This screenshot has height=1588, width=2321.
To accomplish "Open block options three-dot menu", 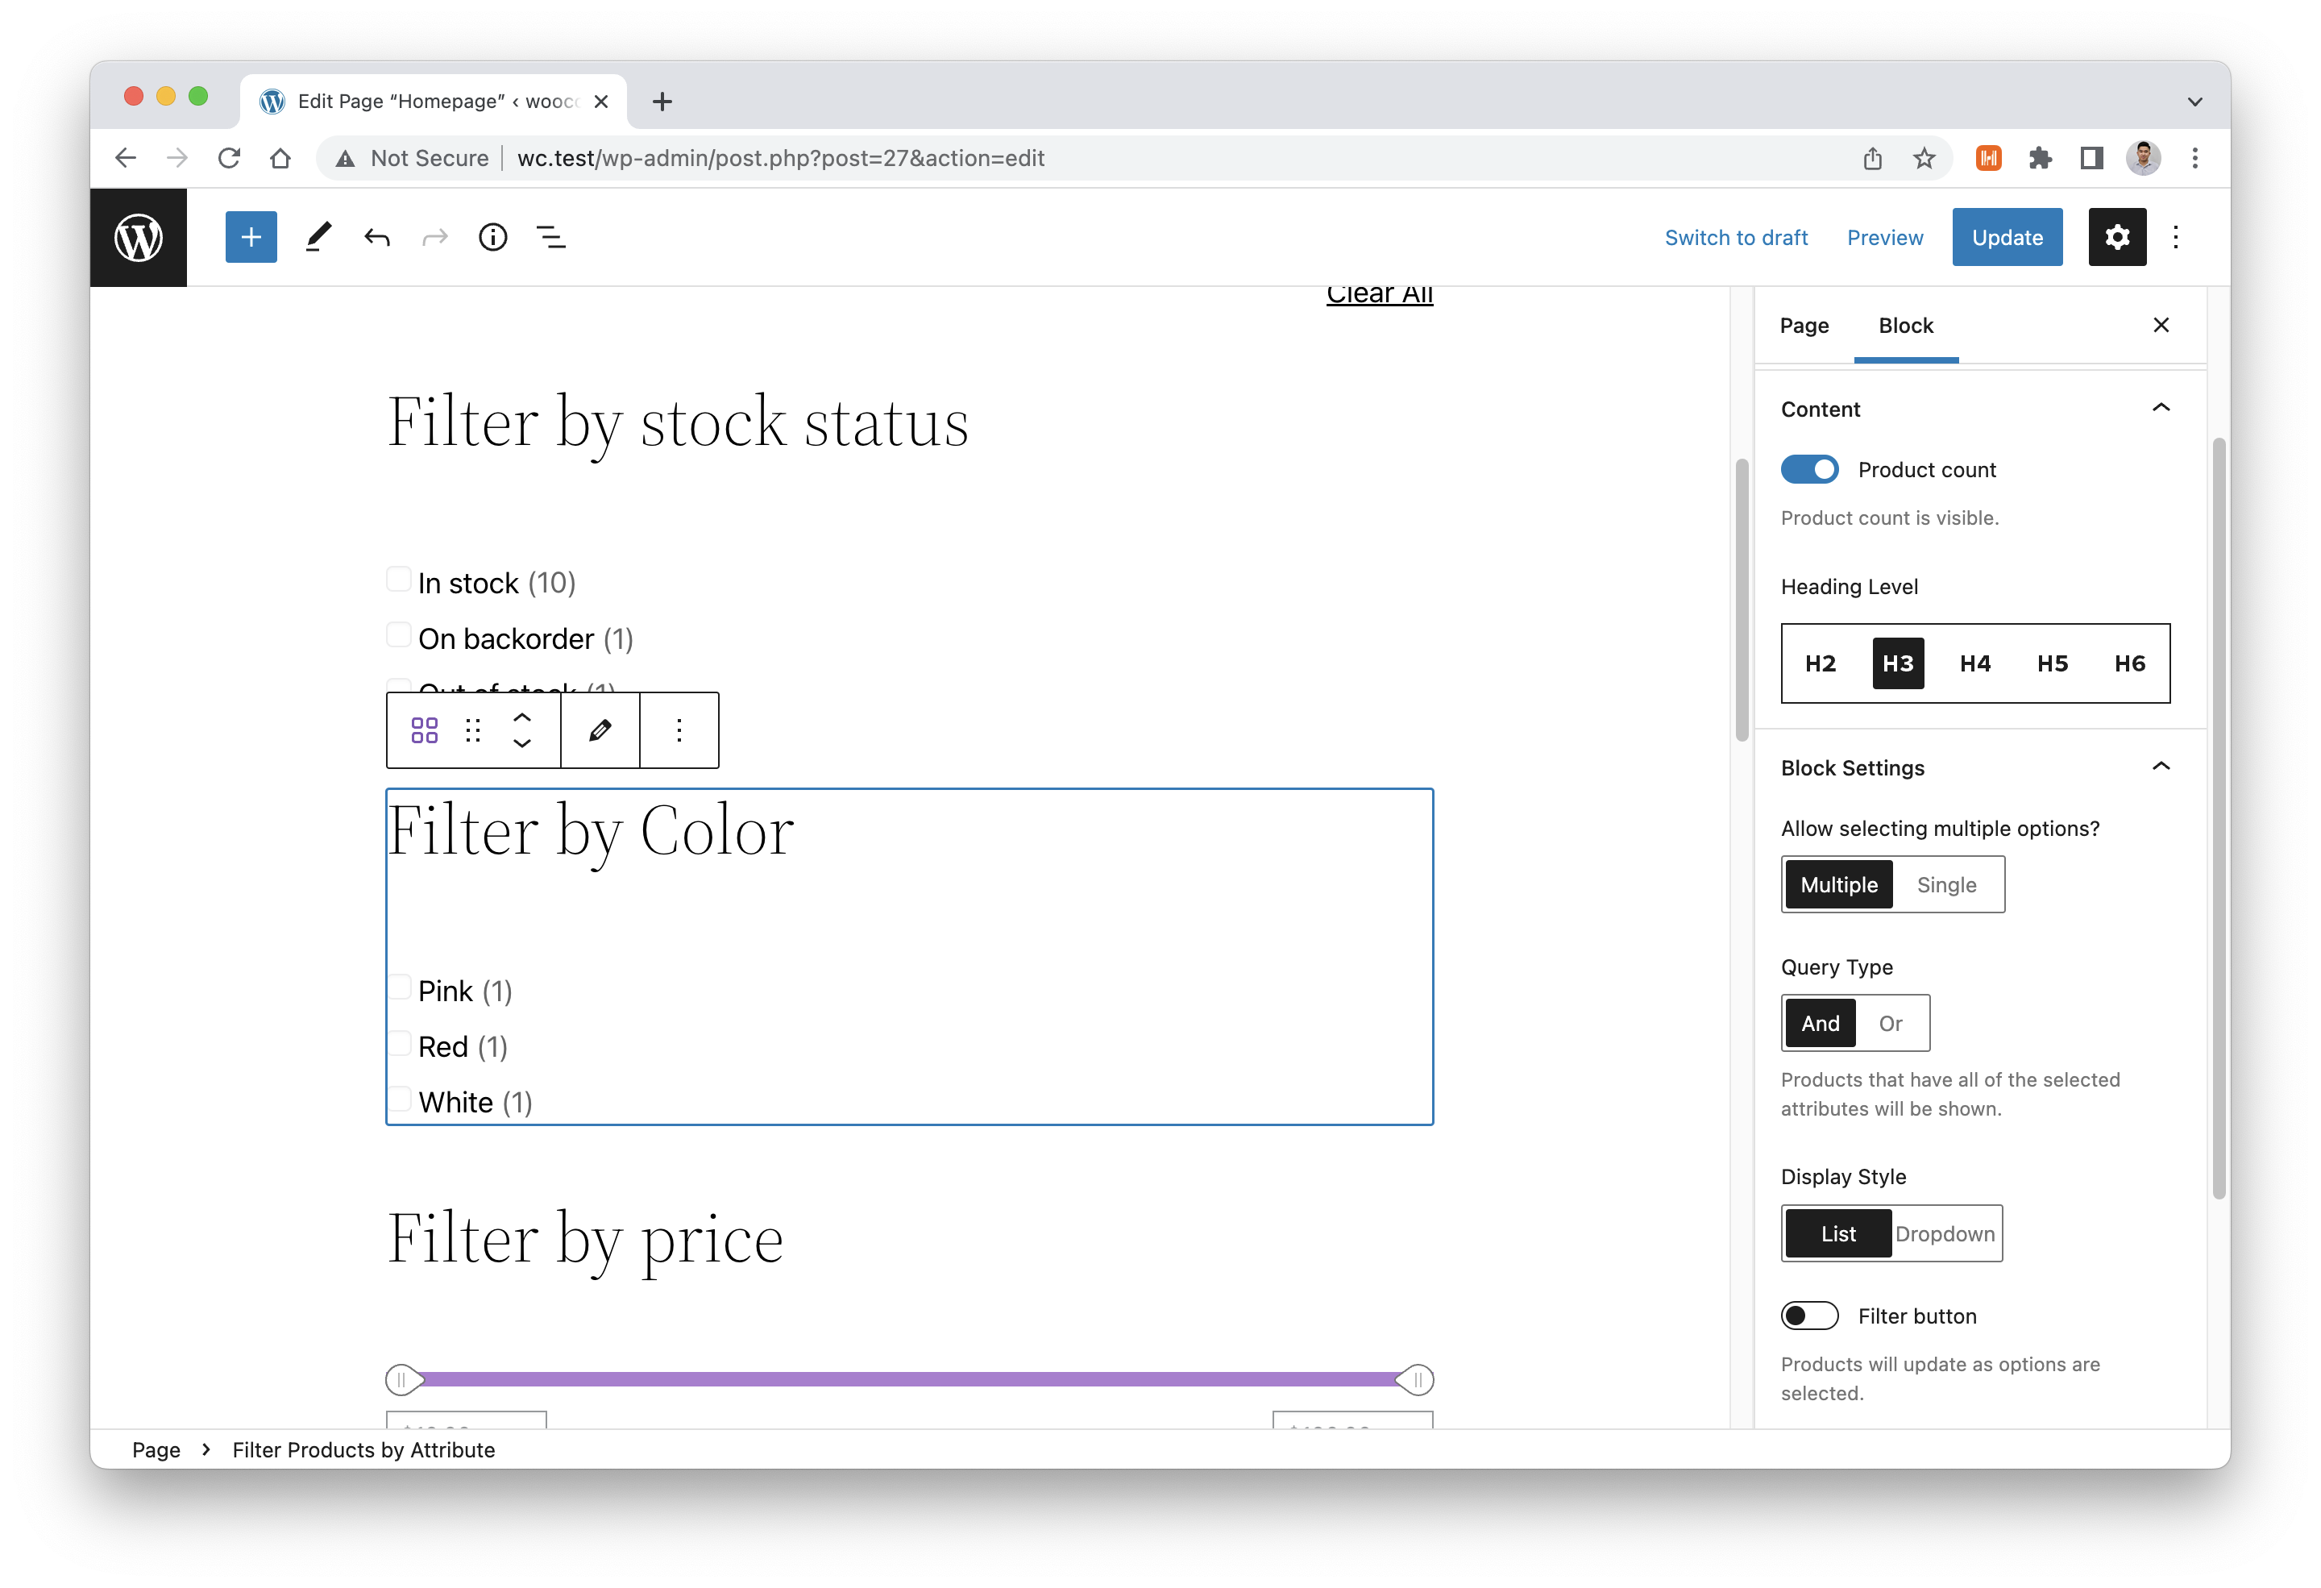I will click(x=679, y=730).
